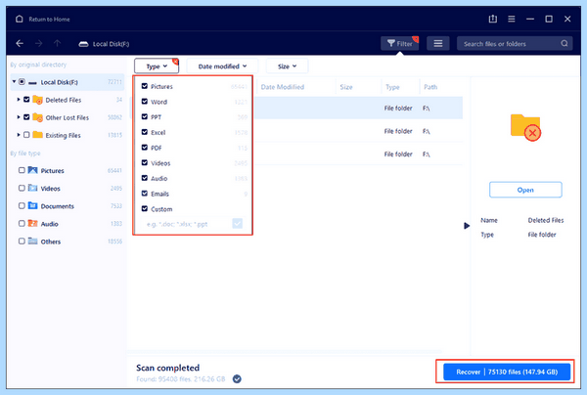Click the Other Lost Files folder icon
This screenshot has height=395, width=587.
coord(37,117)
